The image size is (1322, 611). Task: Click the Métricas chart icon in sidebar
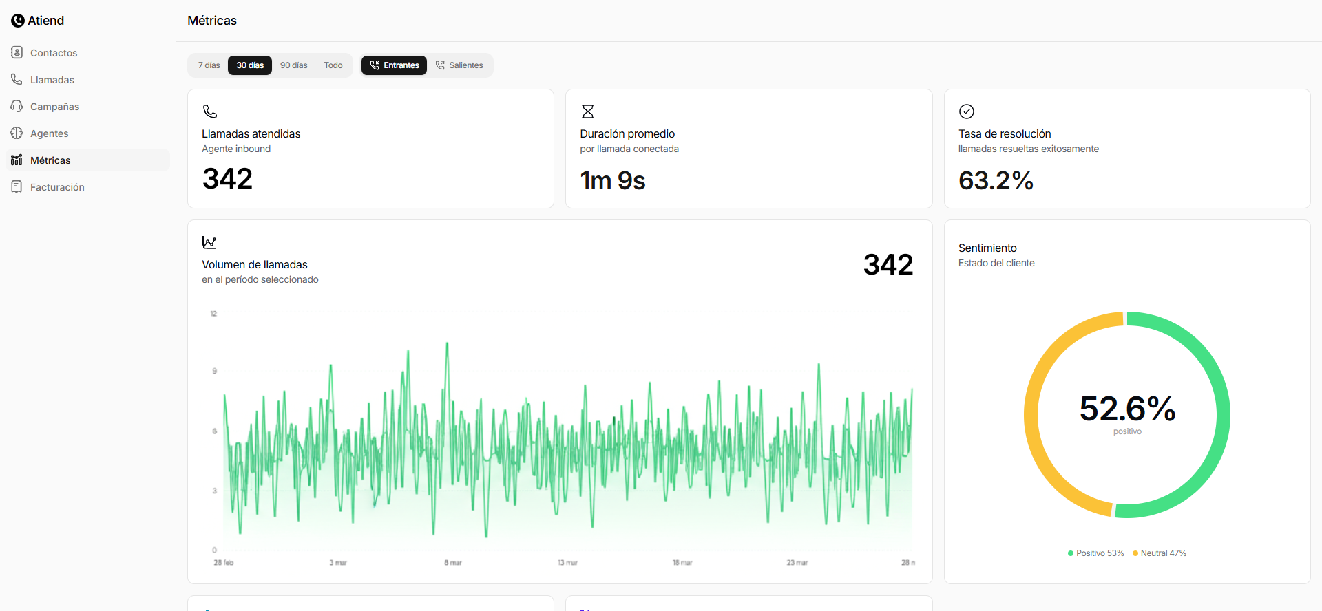click(17, 160)
